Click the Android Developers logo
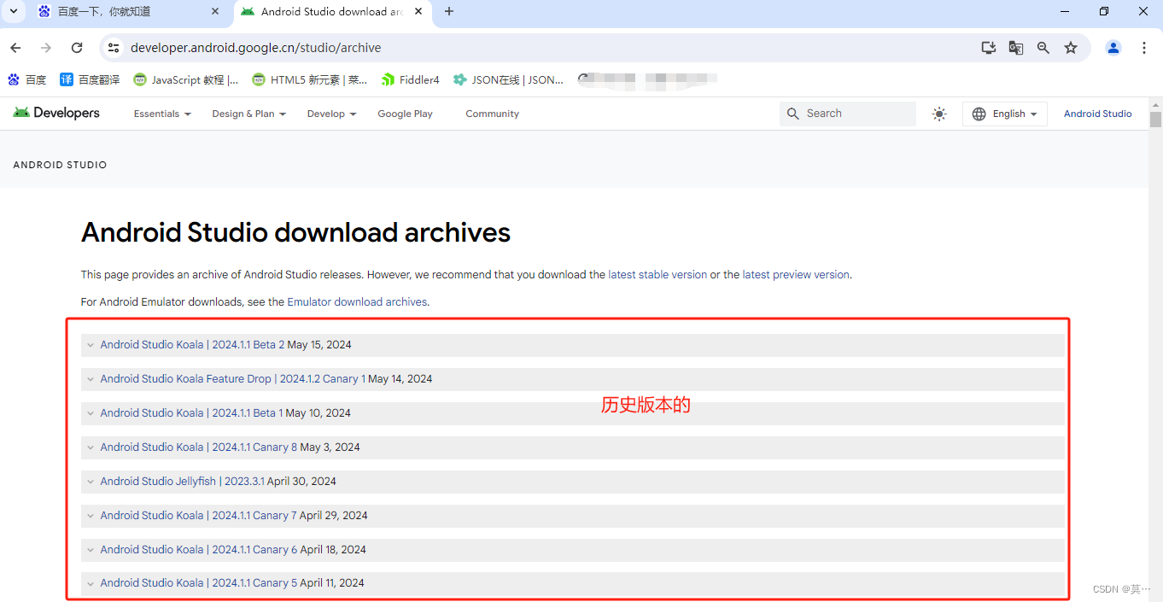 (56, 113)
